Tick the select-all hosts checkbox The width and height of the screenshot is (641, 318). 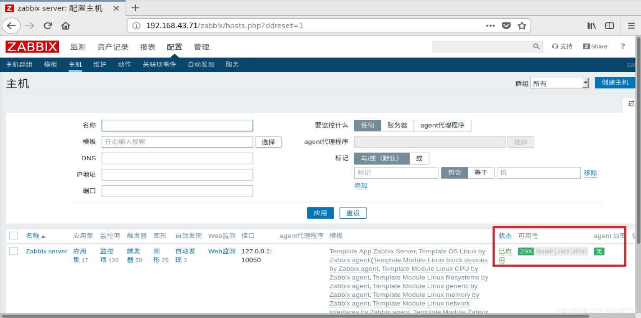point(14,235)
